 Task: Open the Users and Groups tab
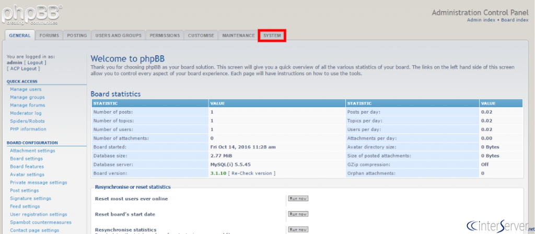118,35
